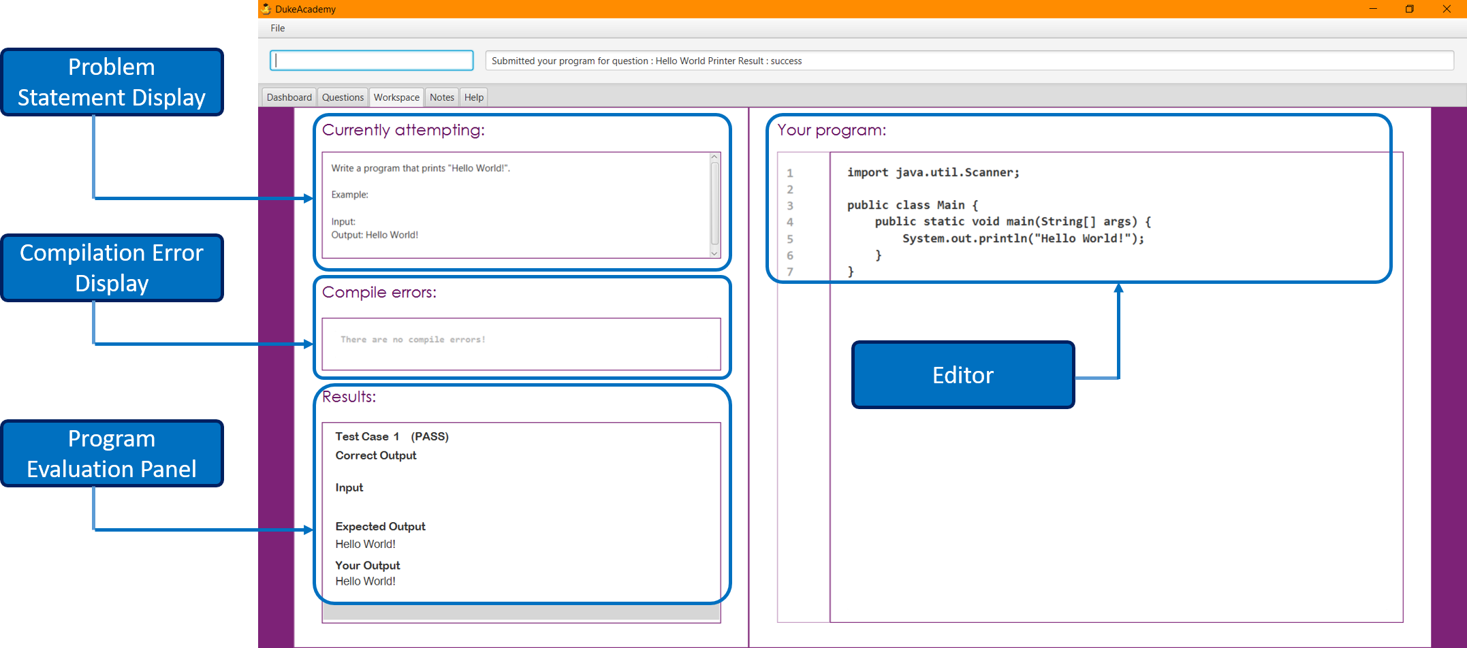This screenshot has height=648, width=1467.
Task: Switch to the Dashboard tab
Action: [289, 97]
